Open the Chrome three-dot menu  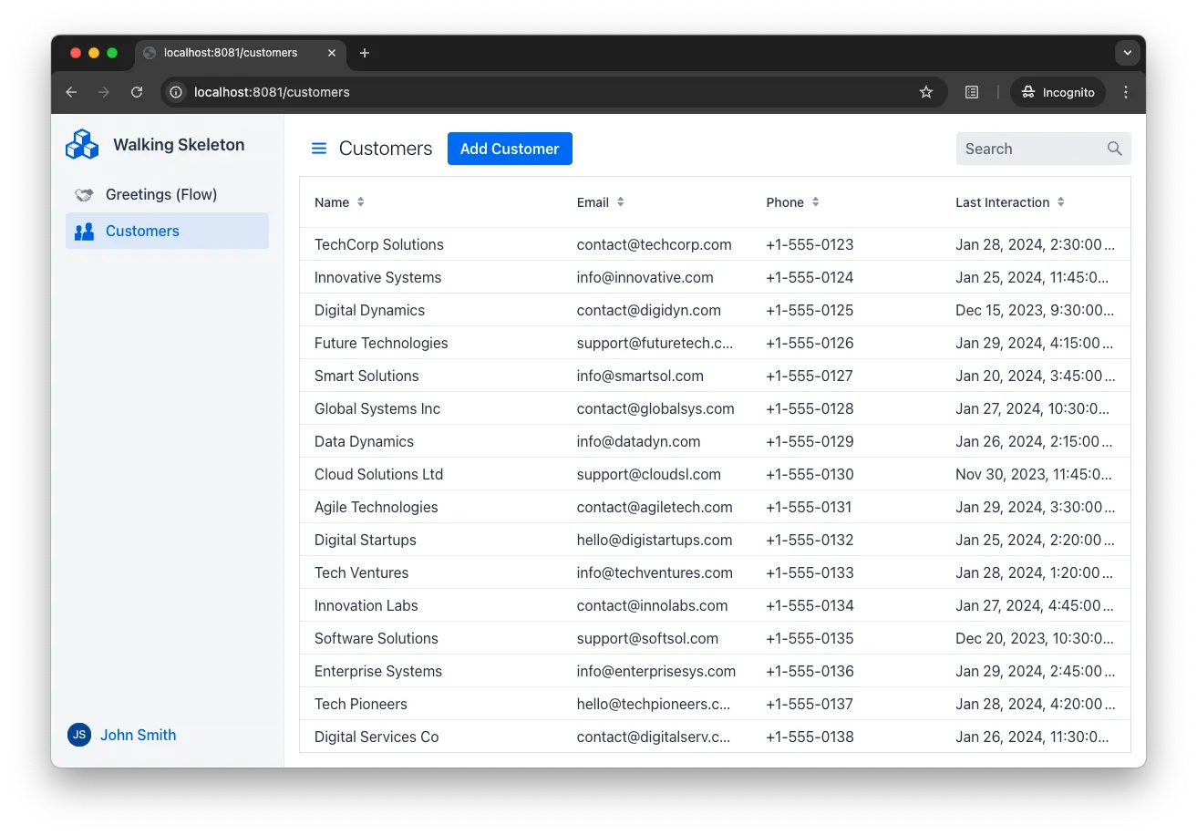coord(1126,92)
